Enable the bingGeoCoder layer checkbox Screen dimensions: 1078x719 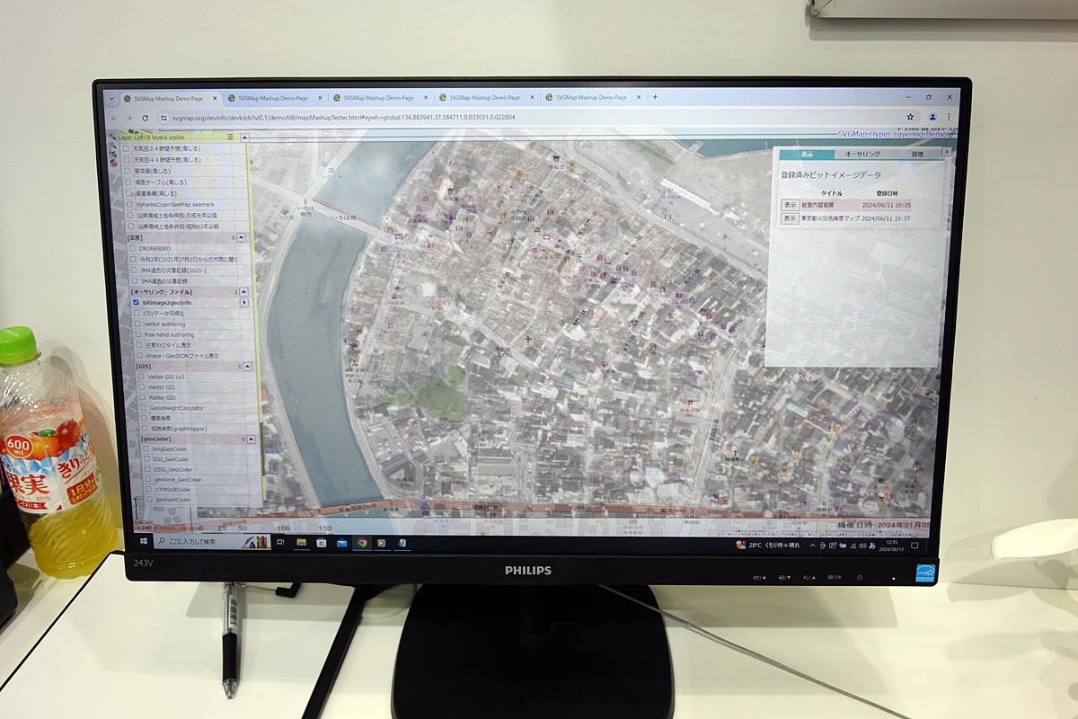(146, 448)
